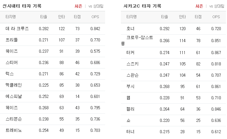The width and height of the screenshot is (227, 139).
Task: Open batter 데 라 크루즈 row
Action: tap(53, 28)
